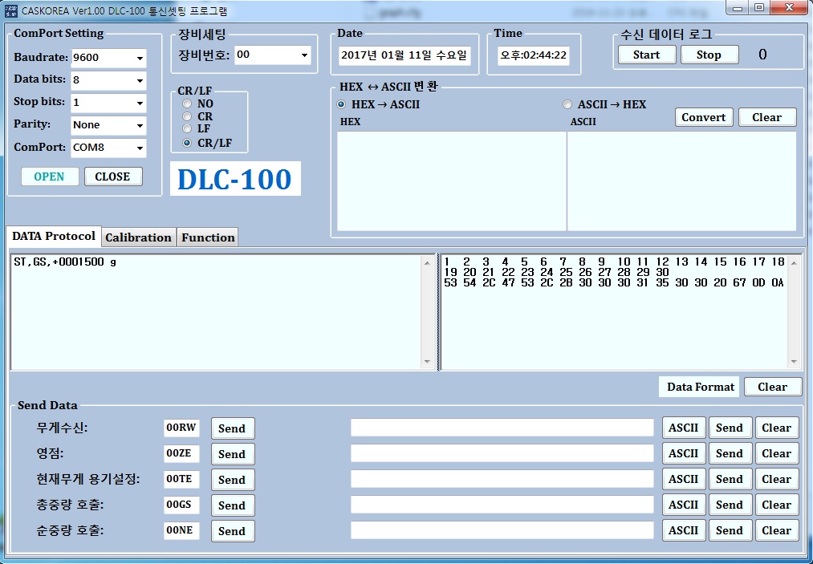813x564 pixels.
Task: Click the Data Format button
Action: (x=699, y=387)
